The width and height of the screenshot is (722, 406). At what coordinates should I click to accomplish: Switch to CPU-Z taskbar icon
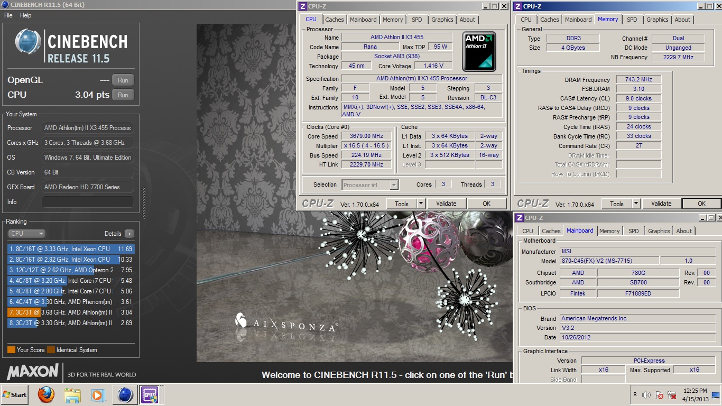pos(149,395)
